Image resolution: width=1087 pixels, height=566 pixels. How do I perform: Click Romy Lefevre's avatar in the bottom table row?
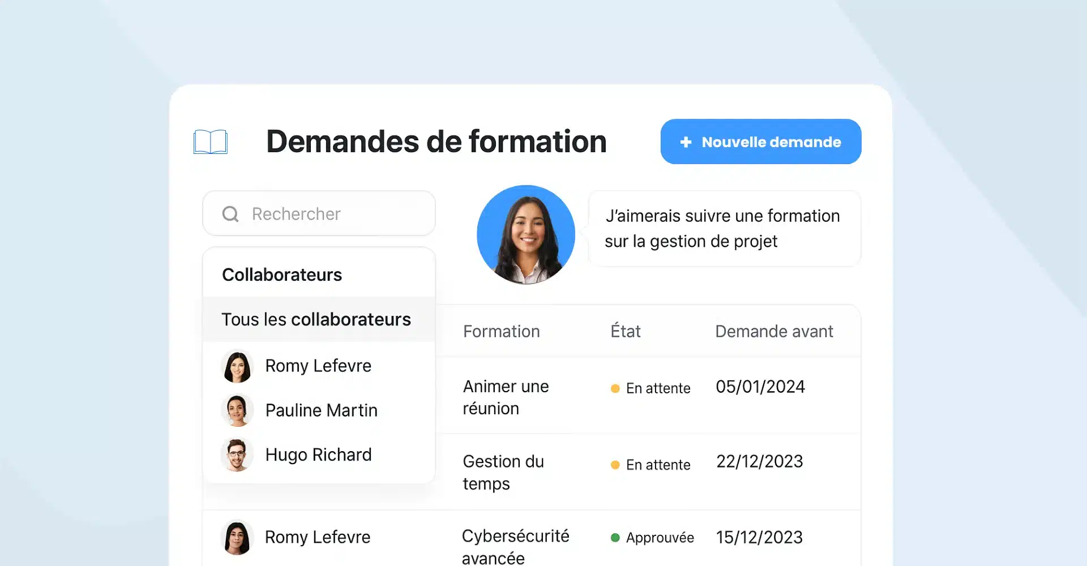(237, 537)
